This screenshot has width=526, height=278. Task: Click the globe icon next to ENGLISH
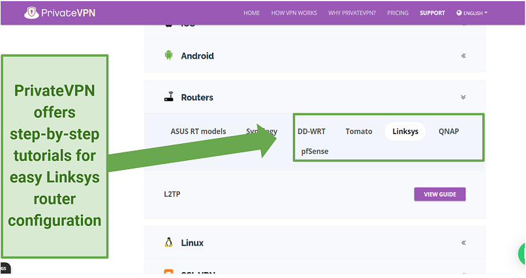459,13
